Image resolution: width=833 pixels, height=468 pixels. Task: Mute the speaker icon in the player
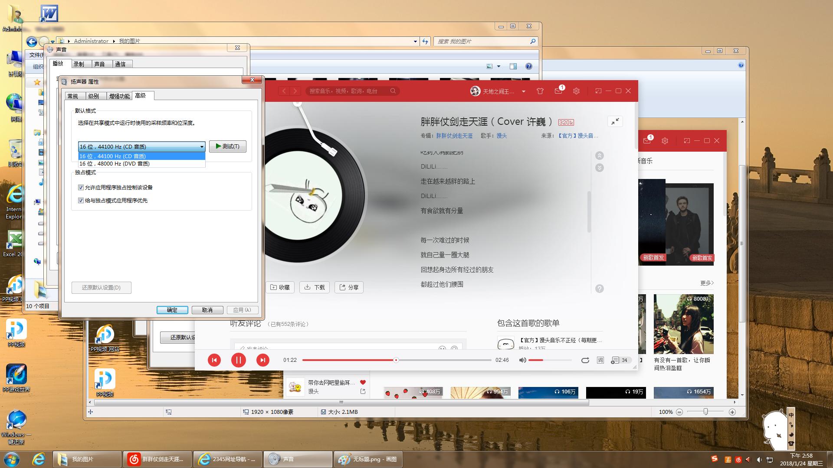[x=522, y=360]
